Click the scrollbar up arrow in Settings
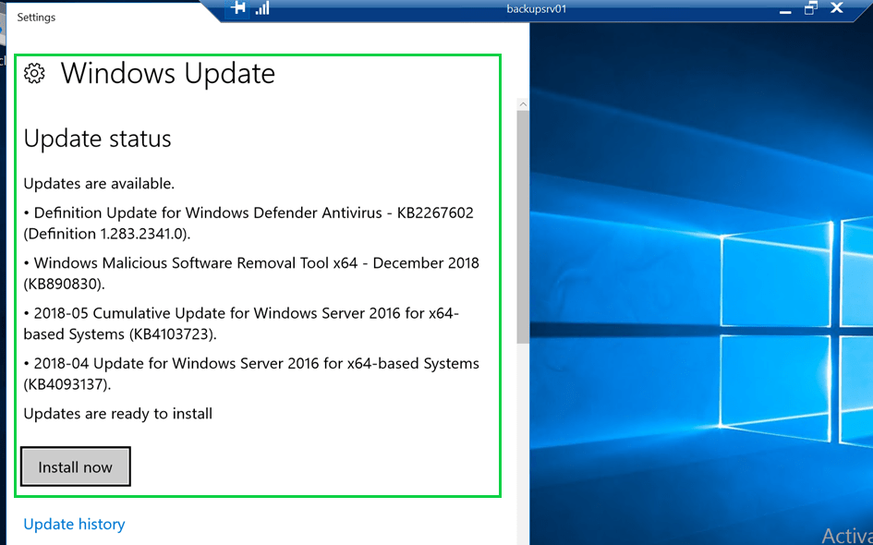873x545 pixels. pos(523,104)
